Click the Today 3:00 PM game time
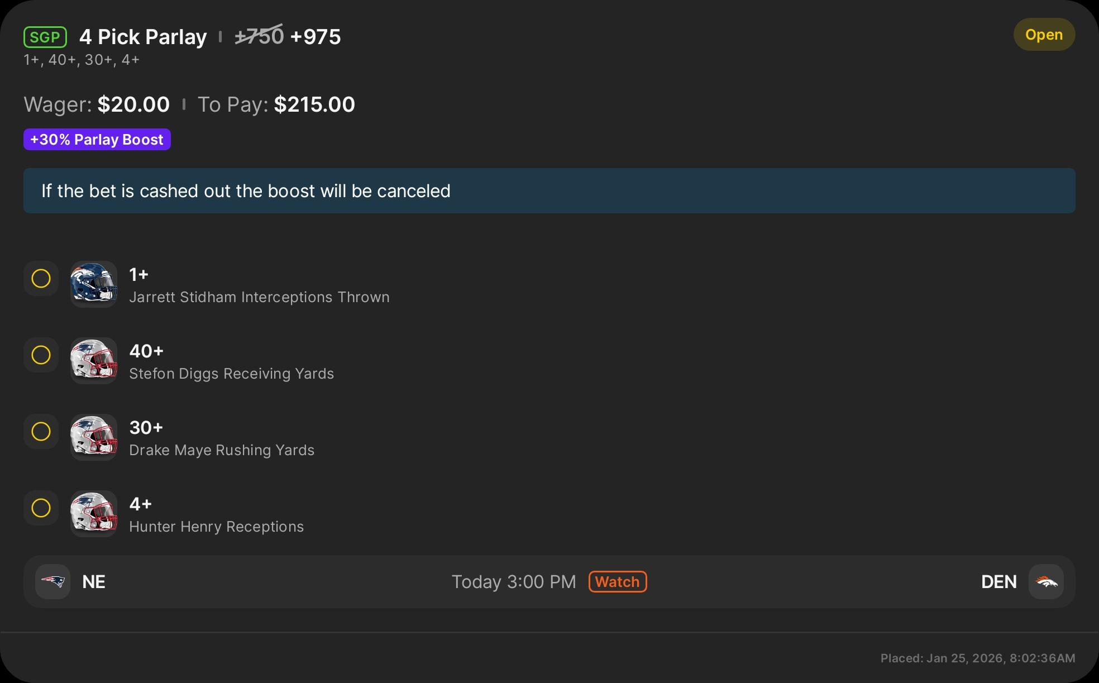The image size is (1099, 683). click(513, 582)
